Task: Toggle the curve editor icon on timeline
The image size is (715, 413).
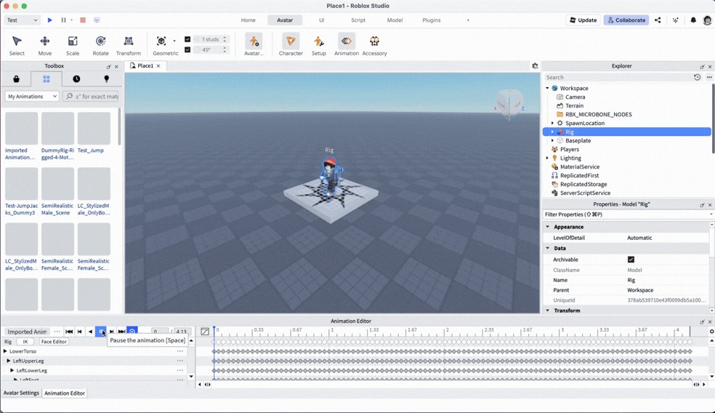Action: point(205,332)
